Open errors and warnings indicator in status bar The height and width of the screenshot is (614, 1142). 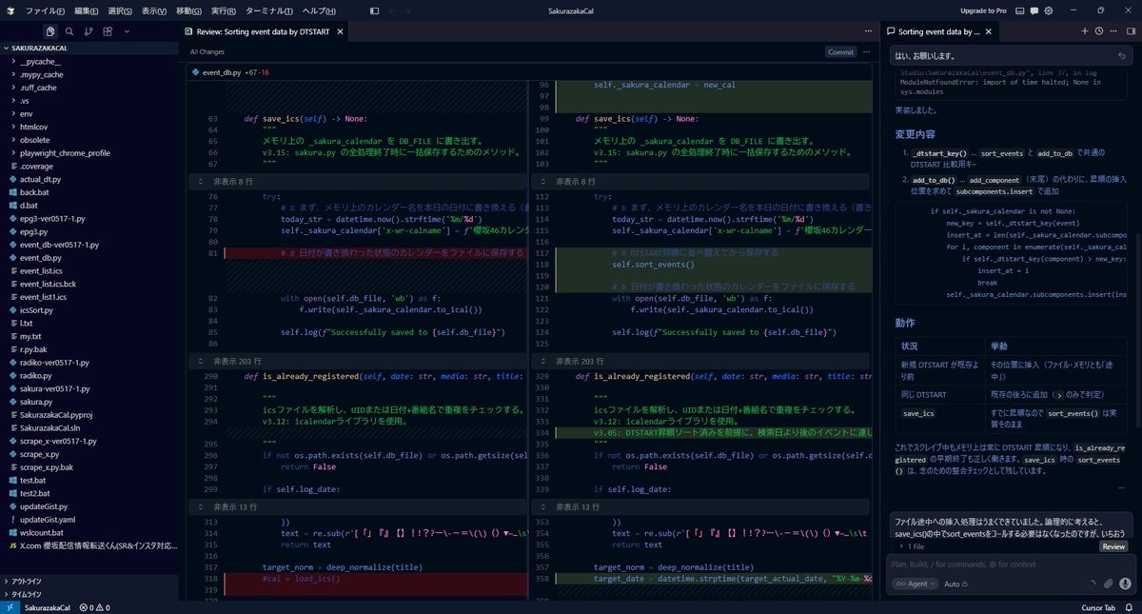point(94,607)
